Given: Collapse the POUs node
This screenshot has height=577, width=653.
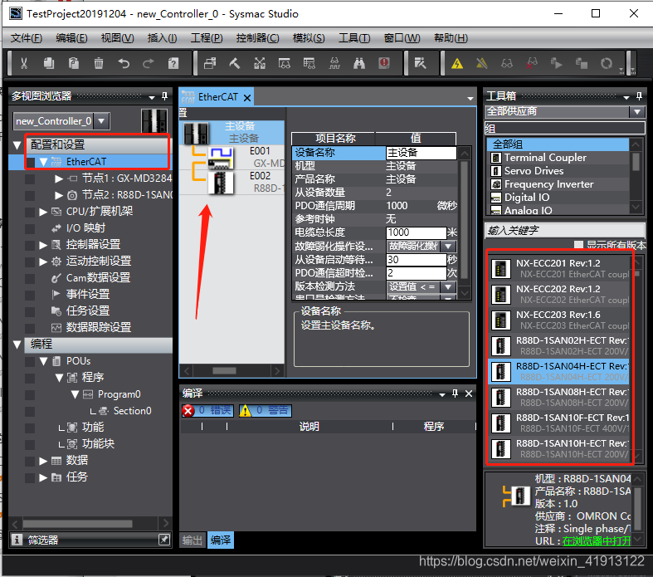Looking at the screenshot, I should point(43,361).
